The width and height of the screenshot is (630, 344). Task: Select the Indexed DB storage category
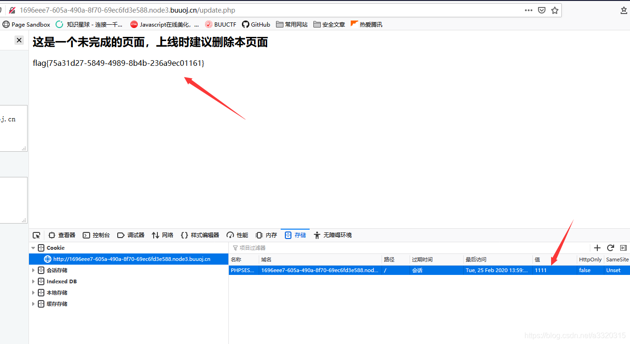click(62, 281)
